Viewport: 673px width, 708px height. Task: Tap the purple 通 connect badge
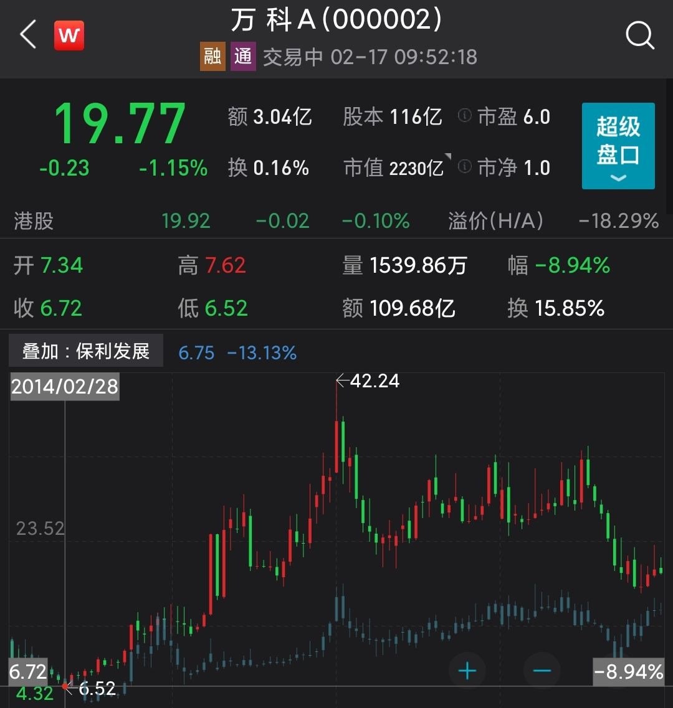click(243, 57)
